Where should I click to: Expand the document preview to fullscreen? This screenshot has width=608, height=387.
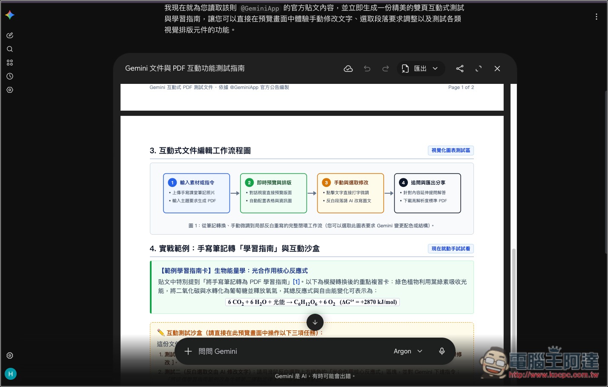479,69
